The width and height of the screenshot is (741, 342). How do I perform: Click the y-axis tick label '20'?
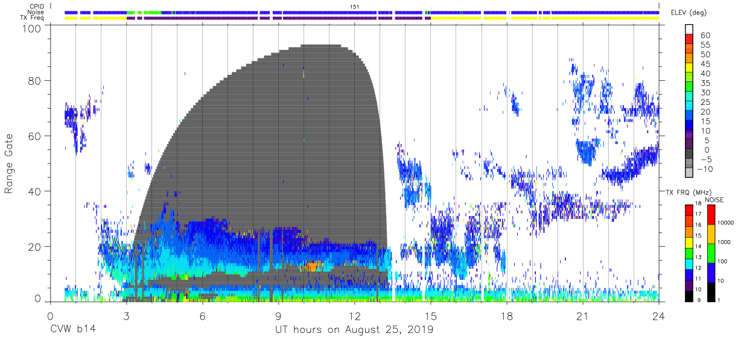pyautogui.click(x=36, y=247)
